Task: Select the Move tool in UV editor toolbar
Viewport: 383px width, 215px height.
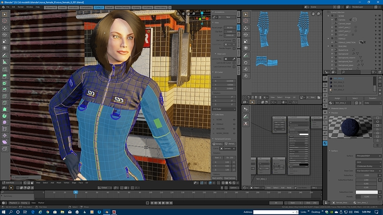Action: [246, 28]
